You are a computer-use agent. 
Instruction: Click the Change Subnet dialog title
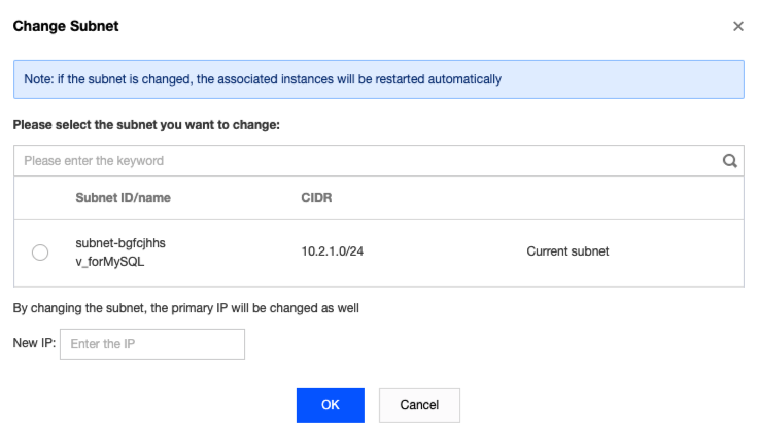pos(66,26)
